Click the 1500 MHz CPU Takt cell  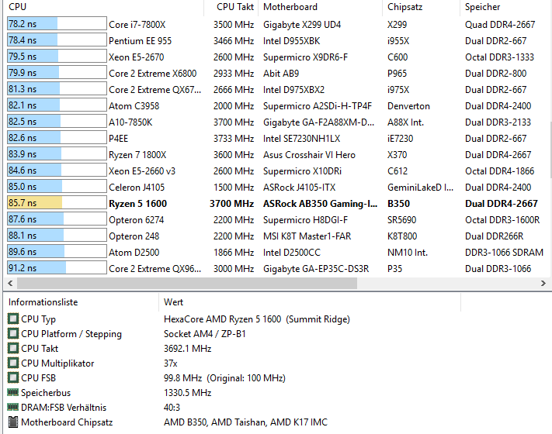point(234,188)
